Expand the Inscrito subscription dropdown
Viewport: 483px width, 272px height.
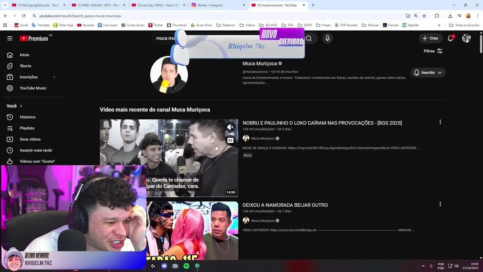(428, 73)
